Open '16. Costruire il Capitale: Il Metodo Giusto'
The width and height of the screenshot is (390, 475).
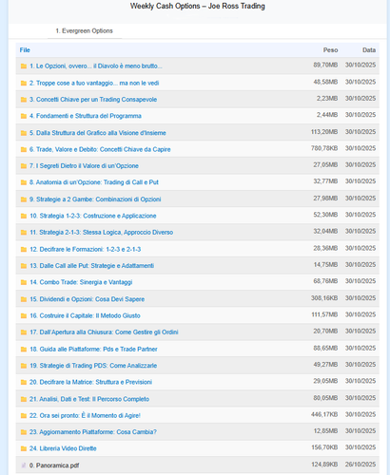pyautogui.click(x=85, y=315)
